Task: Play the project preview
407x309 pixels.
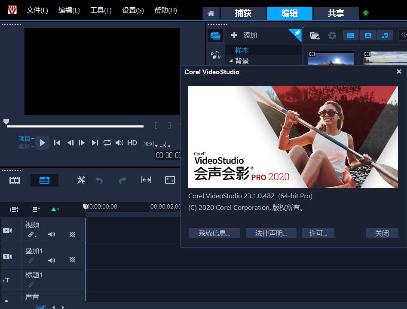Action: coord(42,142)
